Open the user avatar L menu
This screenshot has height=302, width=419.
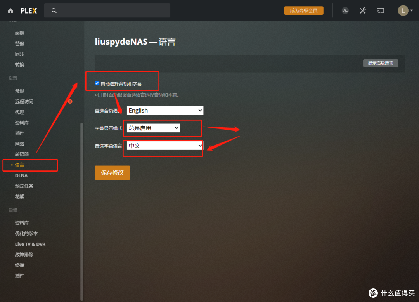pos(403,11)
